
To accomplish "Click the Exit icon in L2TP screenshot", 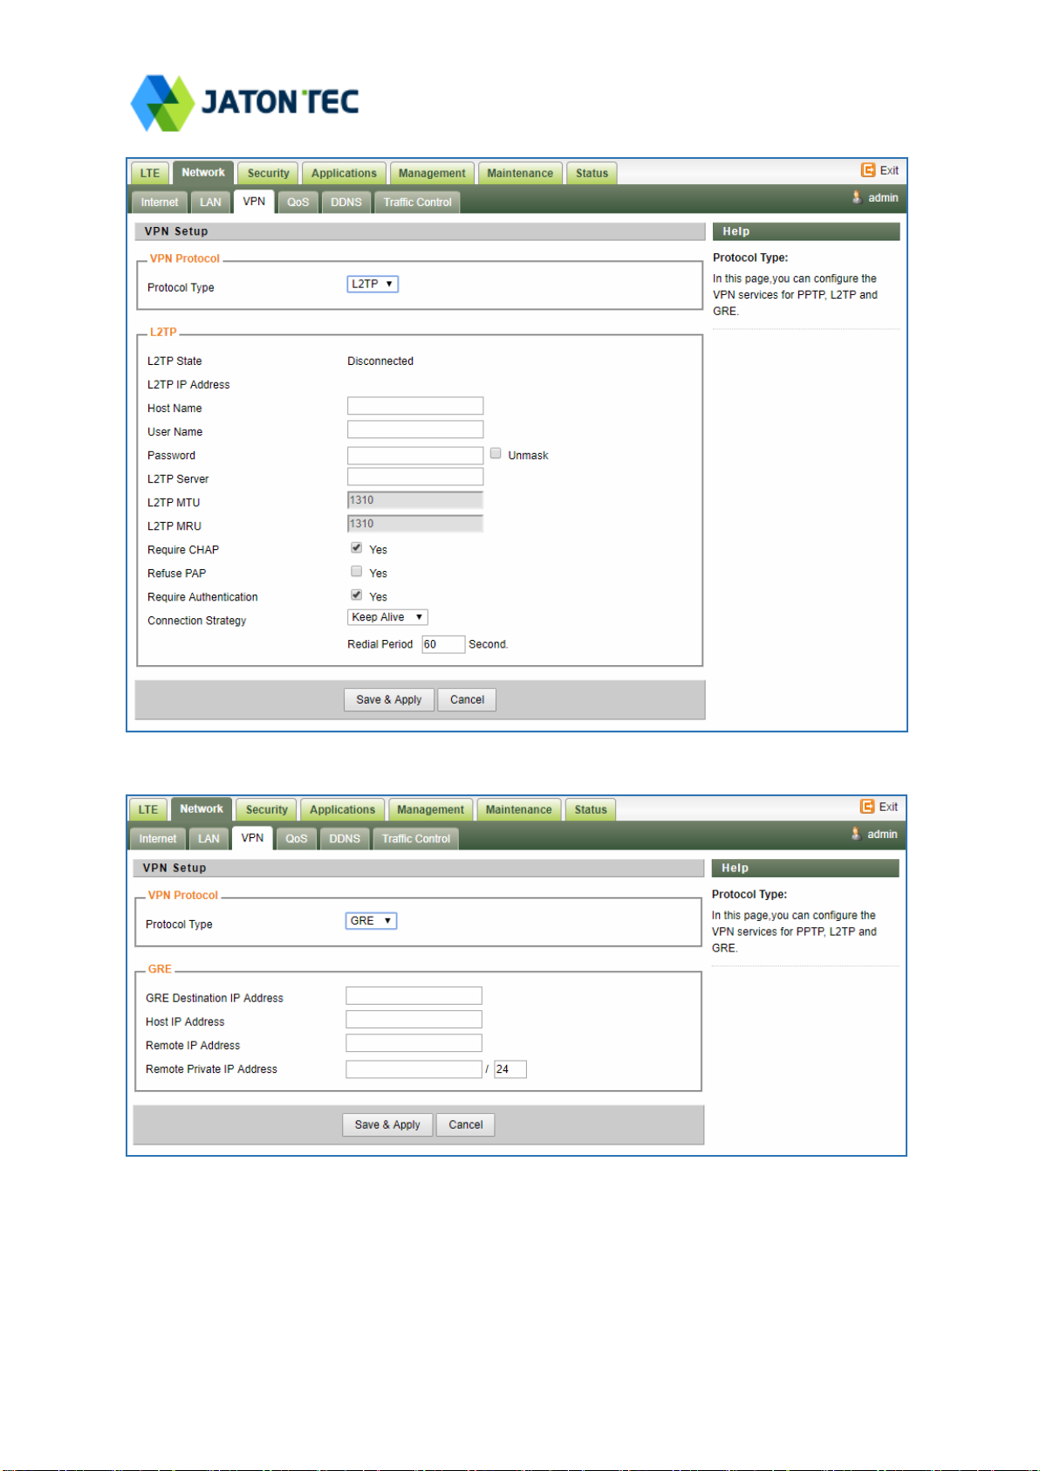I will coord(868,170).
